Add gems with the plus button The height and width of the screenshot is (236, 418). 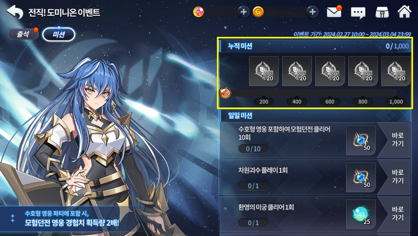244,12
